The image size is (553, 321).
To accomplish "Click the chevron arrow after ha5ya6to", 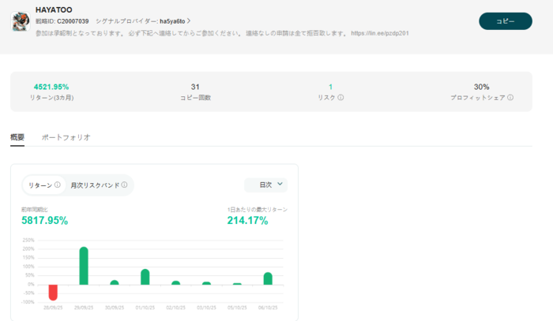I will pos(189,21).
